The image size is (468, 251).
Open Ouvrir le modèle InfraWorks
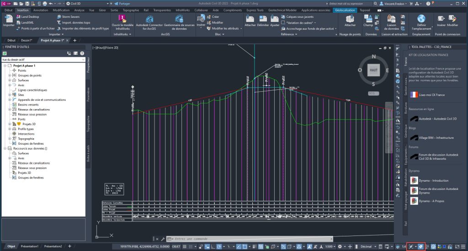pyautogui.click(x=122, y=22)
